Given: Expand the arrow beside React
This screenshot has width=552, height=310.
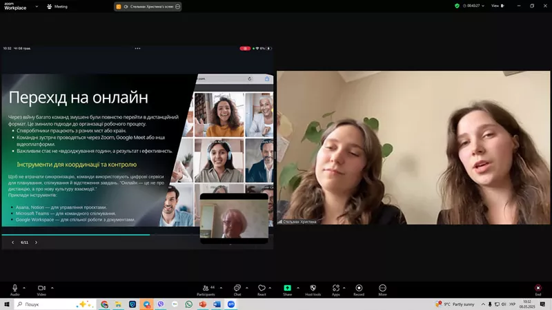Looking at the screenshot, I should (270, 288).
